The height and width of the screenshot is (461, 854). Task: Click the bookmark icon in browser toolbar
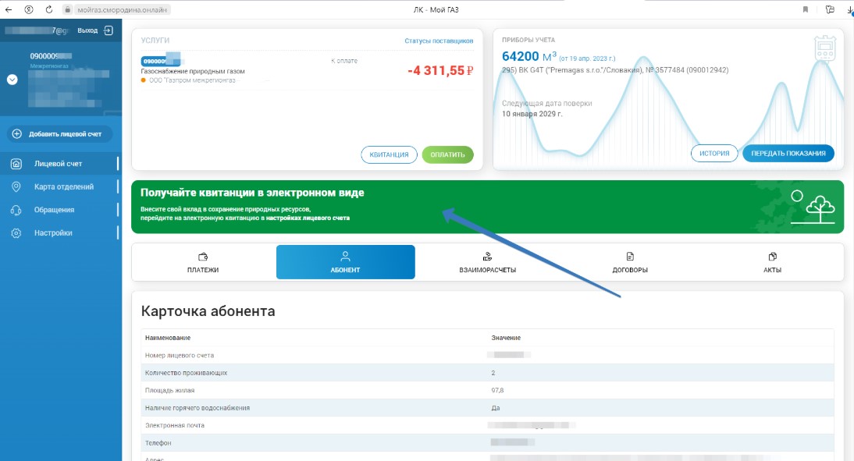805,9
